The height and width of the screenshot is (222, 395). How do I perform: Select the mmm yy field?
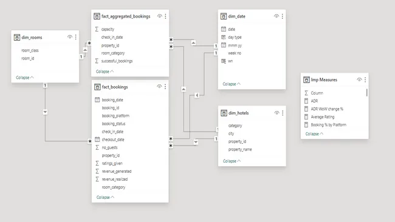[x=235, y=45]
